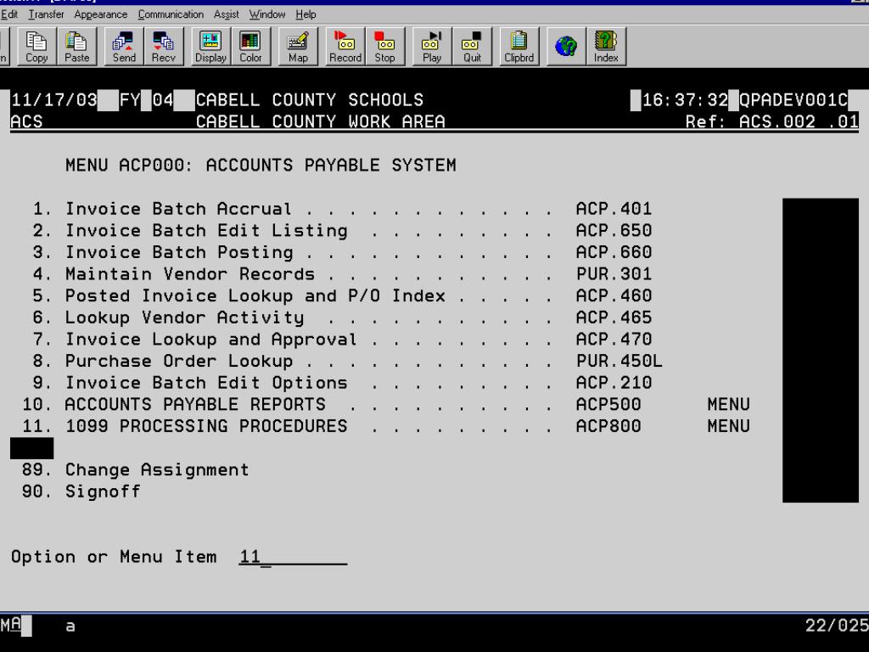The height and width of the screenshot is (652, 869).
Task: Open the Help menu
Action: click(x=306, y=14)
